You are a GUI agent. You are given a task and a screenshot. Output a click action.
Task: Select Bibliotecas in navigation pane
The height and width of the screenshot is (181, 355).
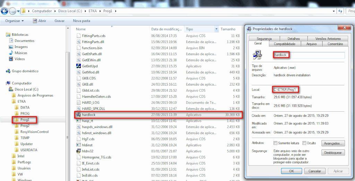pos(20,35)
